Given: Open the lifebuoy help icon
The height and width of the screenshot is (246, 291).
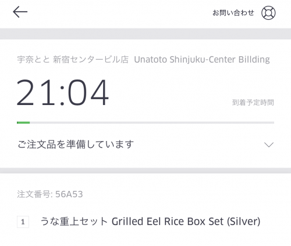Looking at the screenshot, I should pos(268,13).
